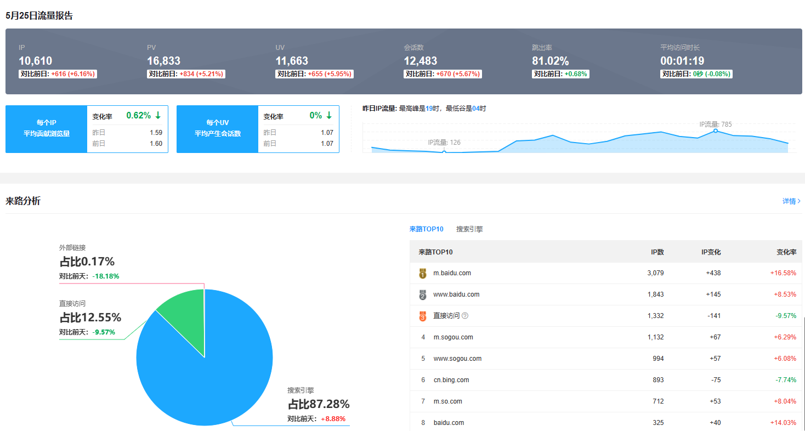This screenshot has width=805, height=431.
Task: Click the -9.57% change rate in 直接访问 row
Action: coord(785,316)
